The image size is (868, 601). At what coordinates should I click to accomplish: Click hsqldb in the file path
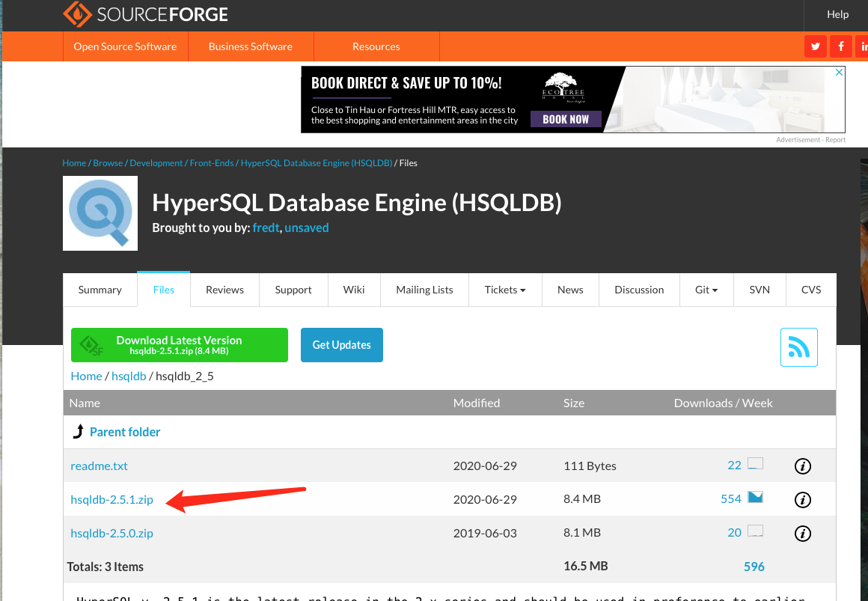pos(129,376)
